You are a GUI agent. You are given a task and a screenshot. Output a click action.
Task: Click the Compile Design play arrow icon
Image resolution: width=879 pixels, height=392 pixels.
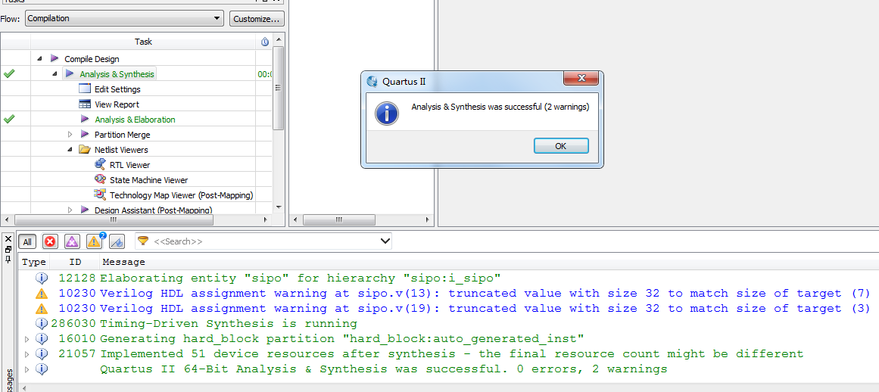[x=55, y=58]
